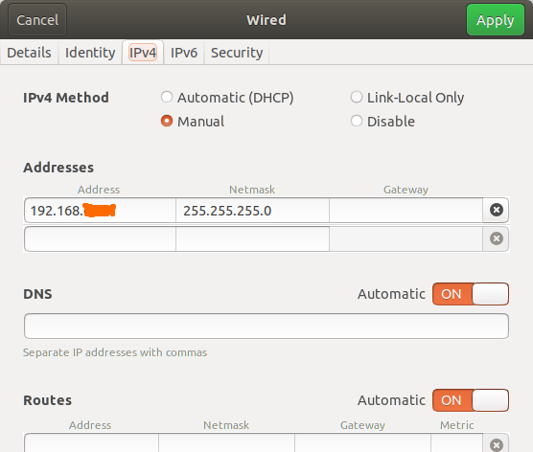Click the DNS servers input field

pos(266,326)
